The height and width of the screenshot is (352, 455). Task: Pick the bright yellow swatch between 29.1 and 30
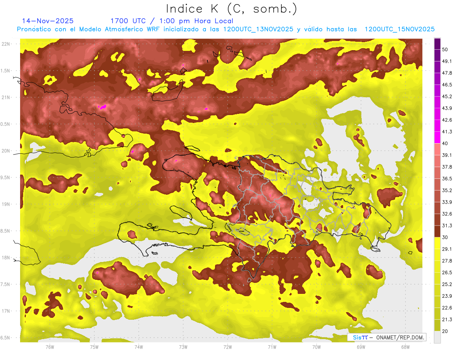coord(437,243)
